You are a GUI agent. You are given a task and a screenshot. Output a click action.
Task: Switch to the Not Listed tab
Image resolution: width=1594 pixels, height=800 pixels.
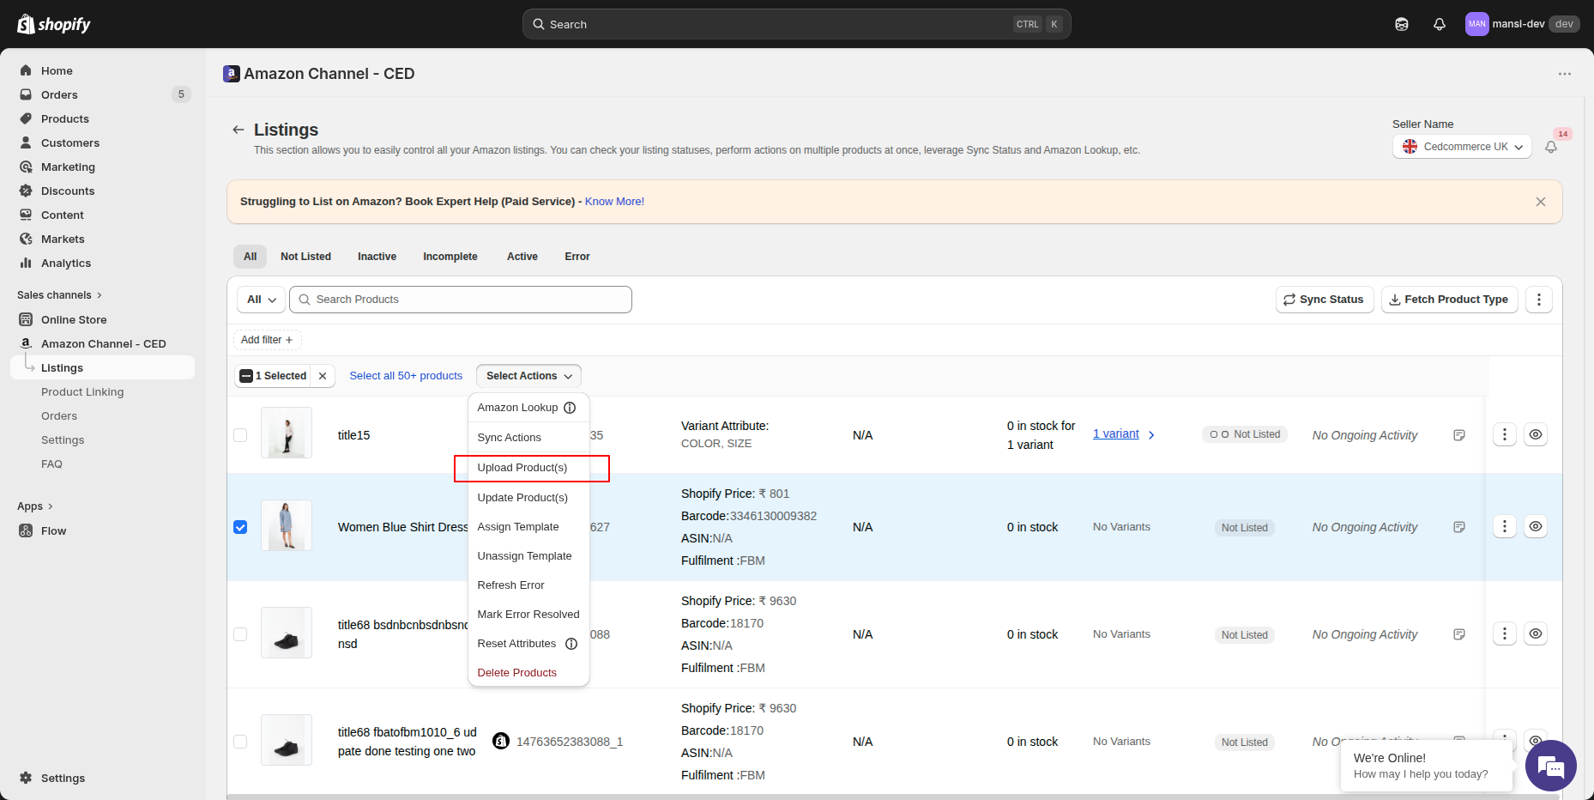305,257
